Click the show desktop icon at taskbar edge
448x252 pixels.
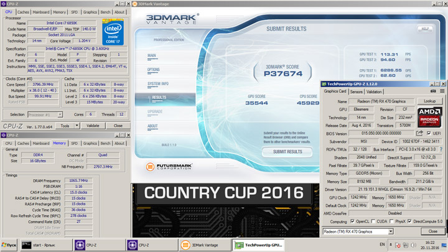point(444,245)
